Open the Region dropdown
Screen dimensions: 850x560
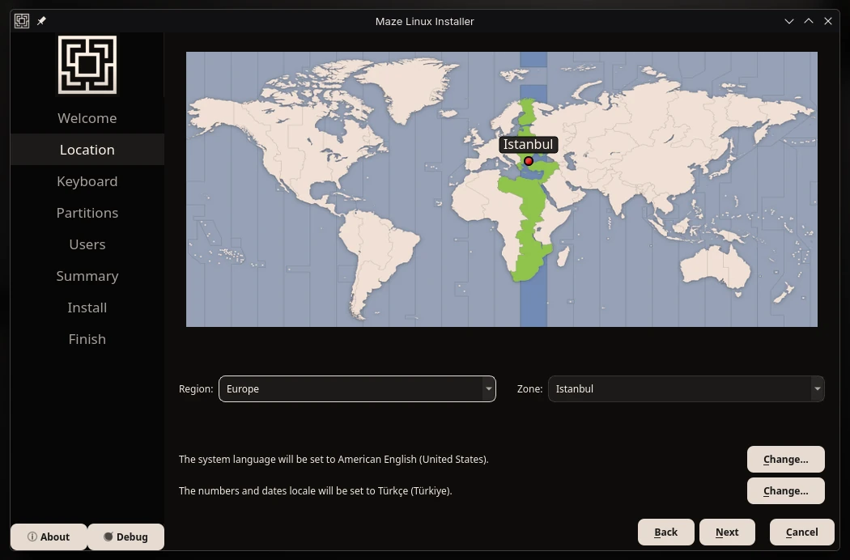coord(357,388)
